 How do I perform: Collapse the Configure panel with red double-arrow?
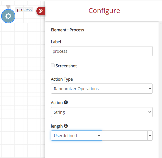click(x=41, y=11)
